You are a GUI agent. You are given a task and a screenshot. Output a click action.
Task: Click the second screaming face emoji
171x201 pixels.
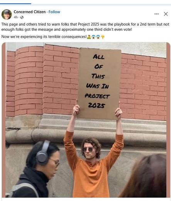pos(98,37)
